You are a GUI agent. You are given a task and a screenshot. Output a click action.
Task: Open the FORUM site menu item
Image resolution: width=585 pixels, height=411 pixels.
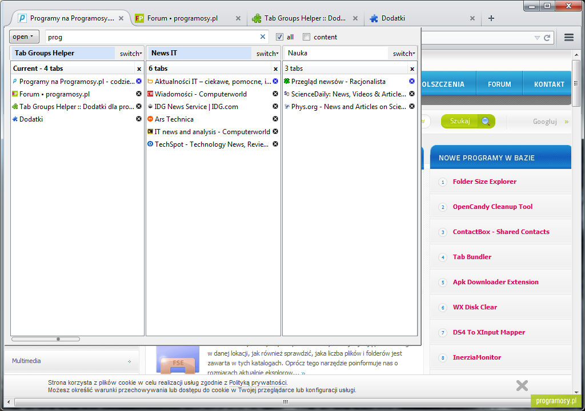click(499, 84)
